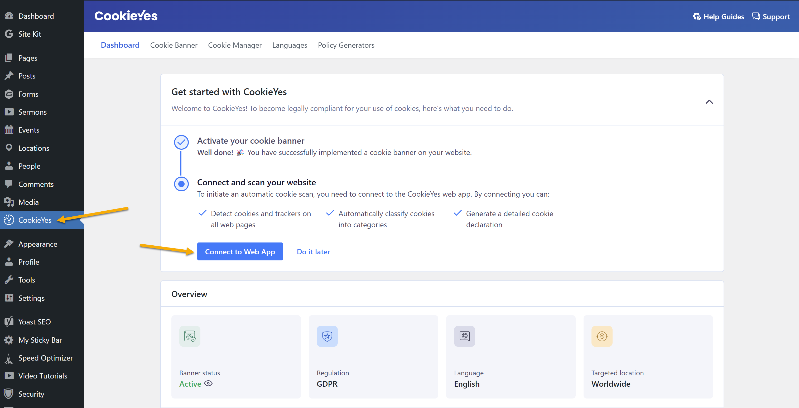Open Support chat icon in header
This screenshot has height=408, width=799.
tap(756, 16)
